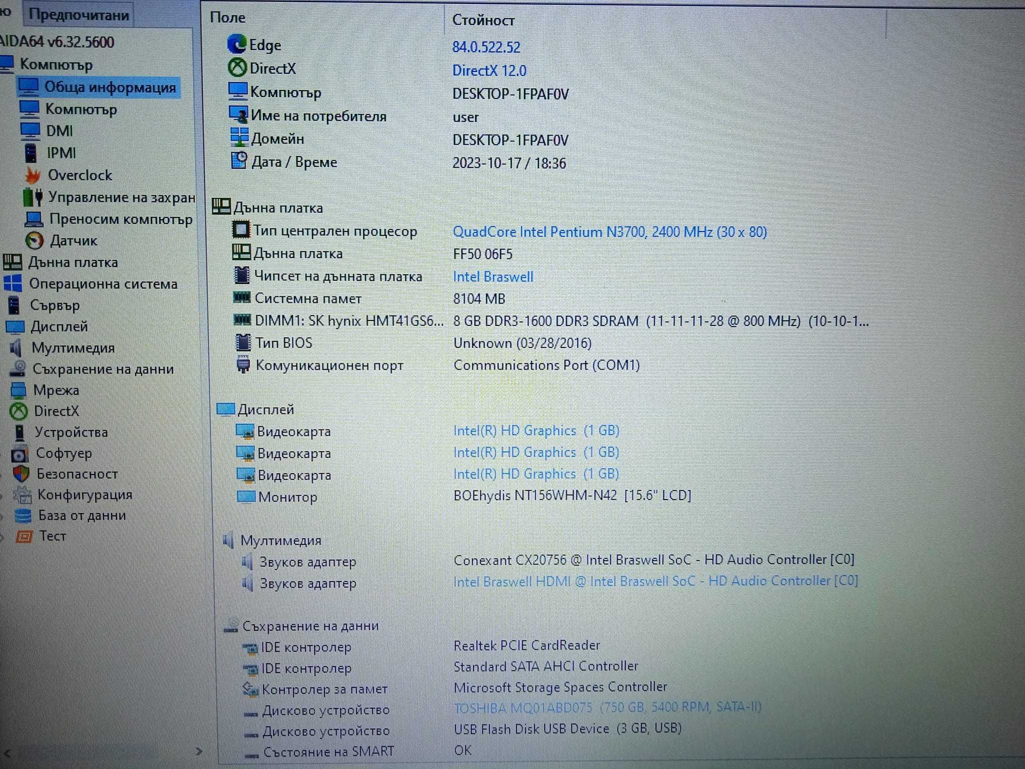The image size is (1025, 769).
Task: Click the Стойност column header
Action: 483,20
